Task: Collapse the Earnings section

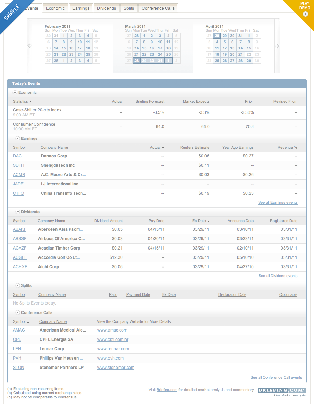Action: pyautogui.click(x=18, y=138)
